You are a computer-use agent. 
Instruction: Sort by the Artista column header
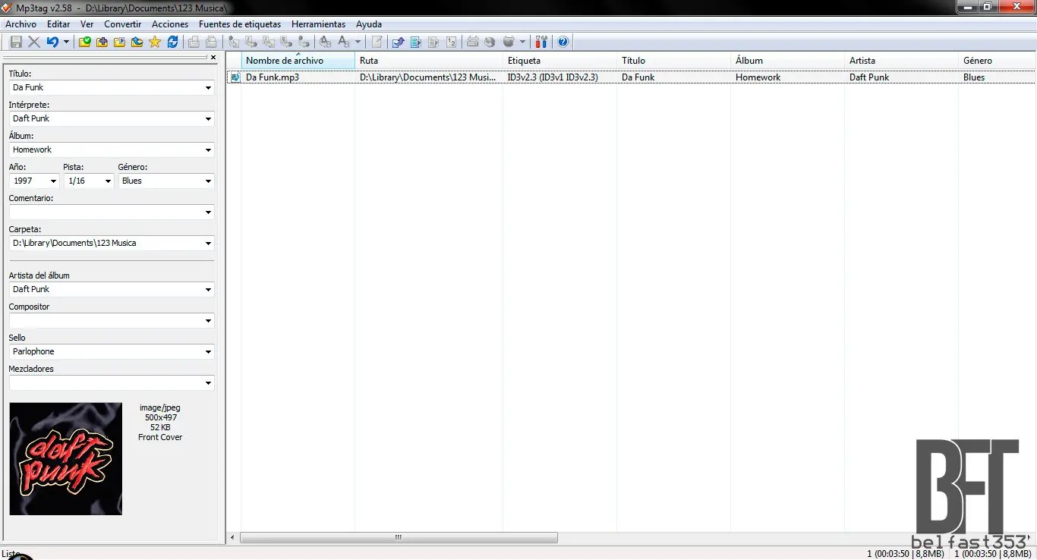pos(902,61)
